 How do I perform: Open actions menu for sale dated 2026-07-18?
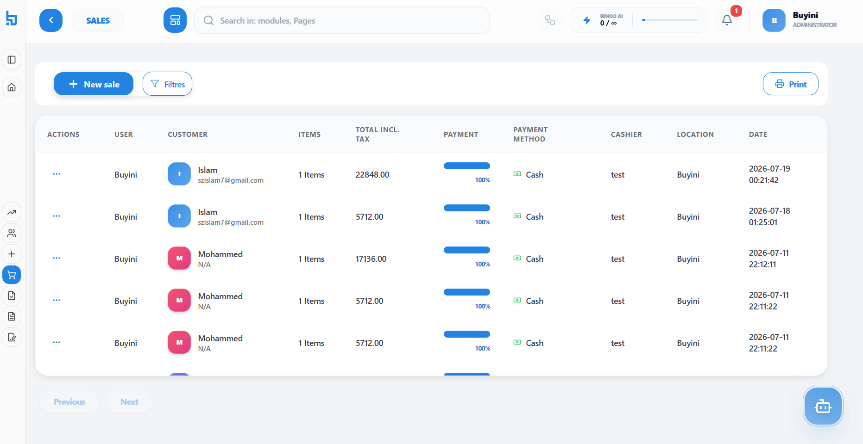coord(57,216)
